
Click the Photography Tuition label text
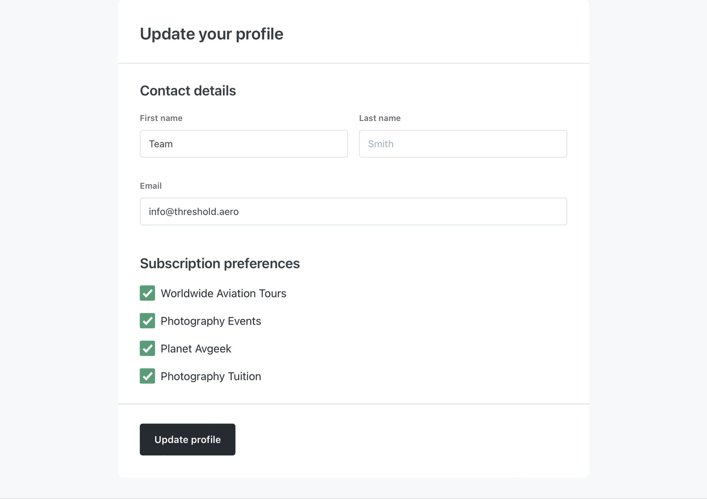click(x=211, y=376)
